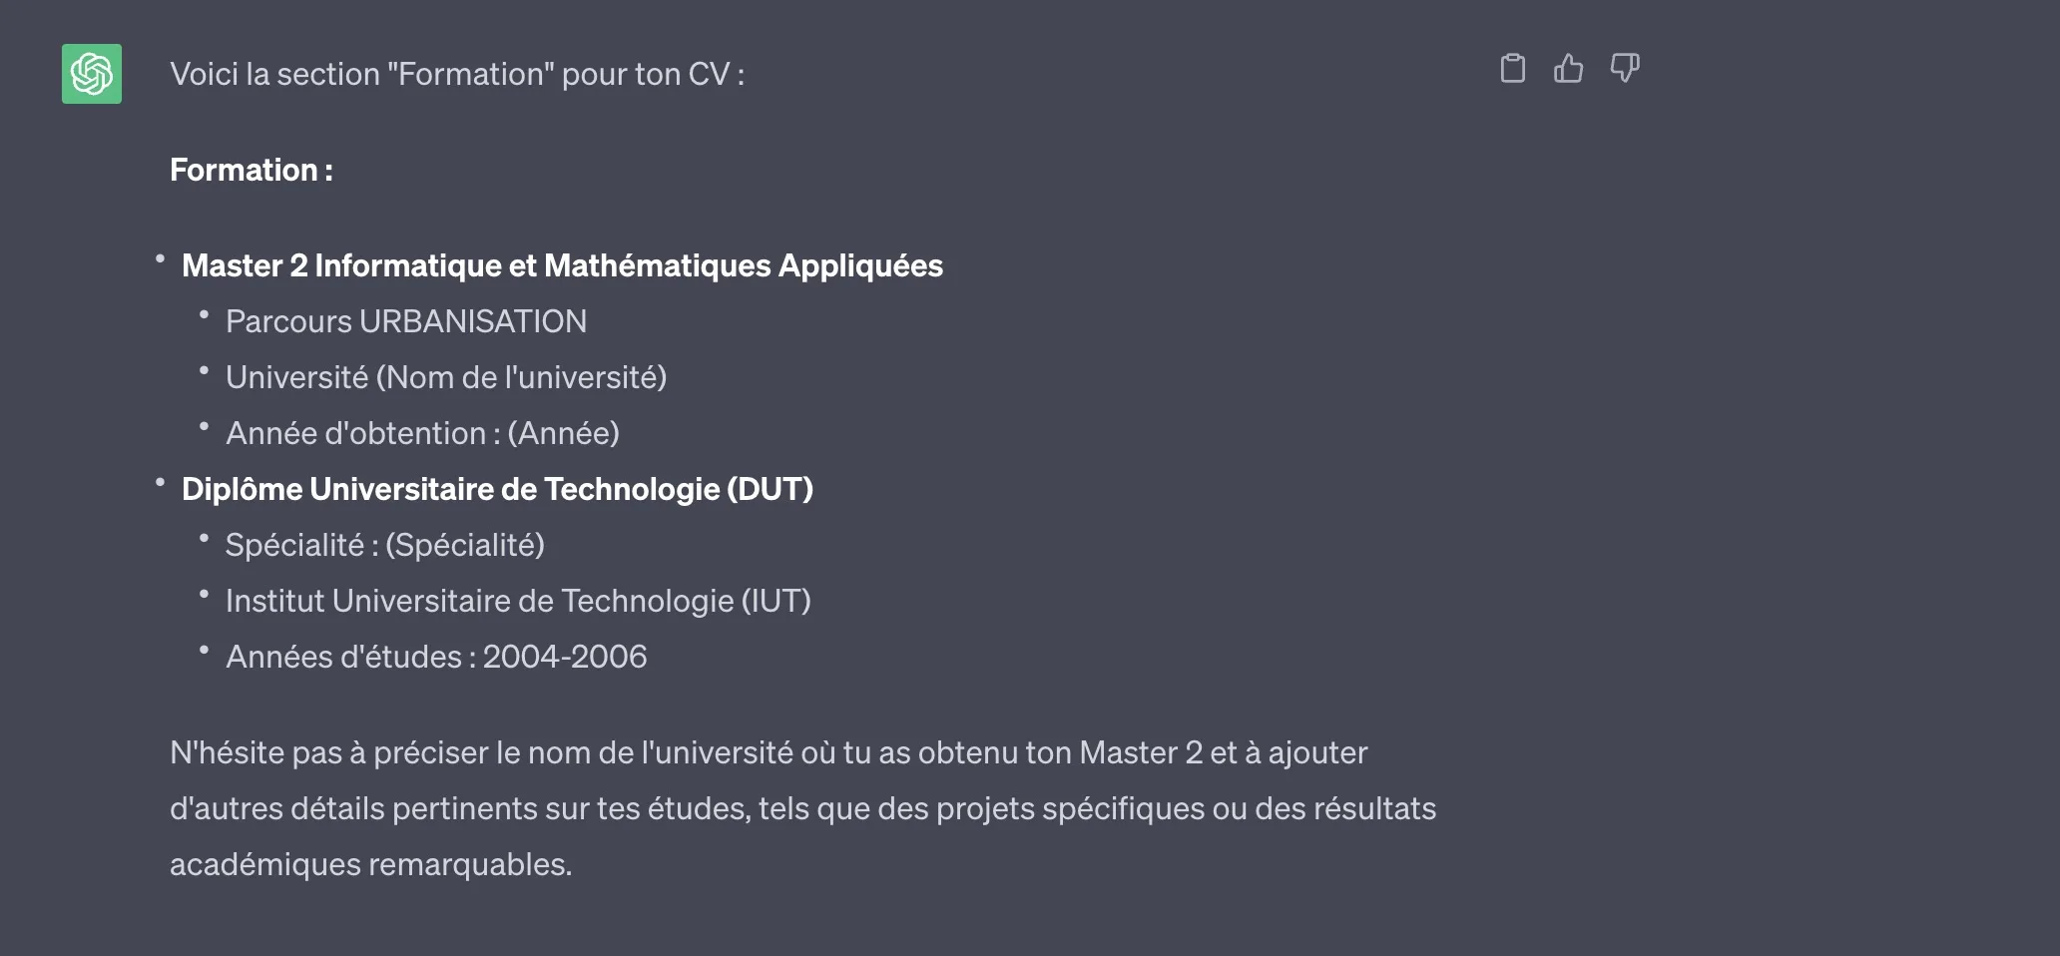Click the 'Institut Universitaire de Technologie (IUT)' bullet
This screenshot has width=2060, height=956.
tap(518, 602)
